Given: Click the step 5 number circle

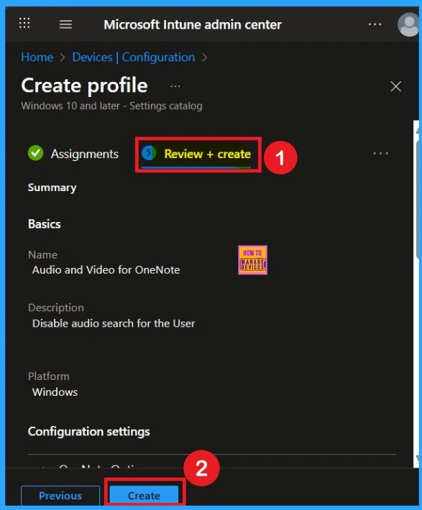Looking at the screenshot, I should [x=149, y=153].
